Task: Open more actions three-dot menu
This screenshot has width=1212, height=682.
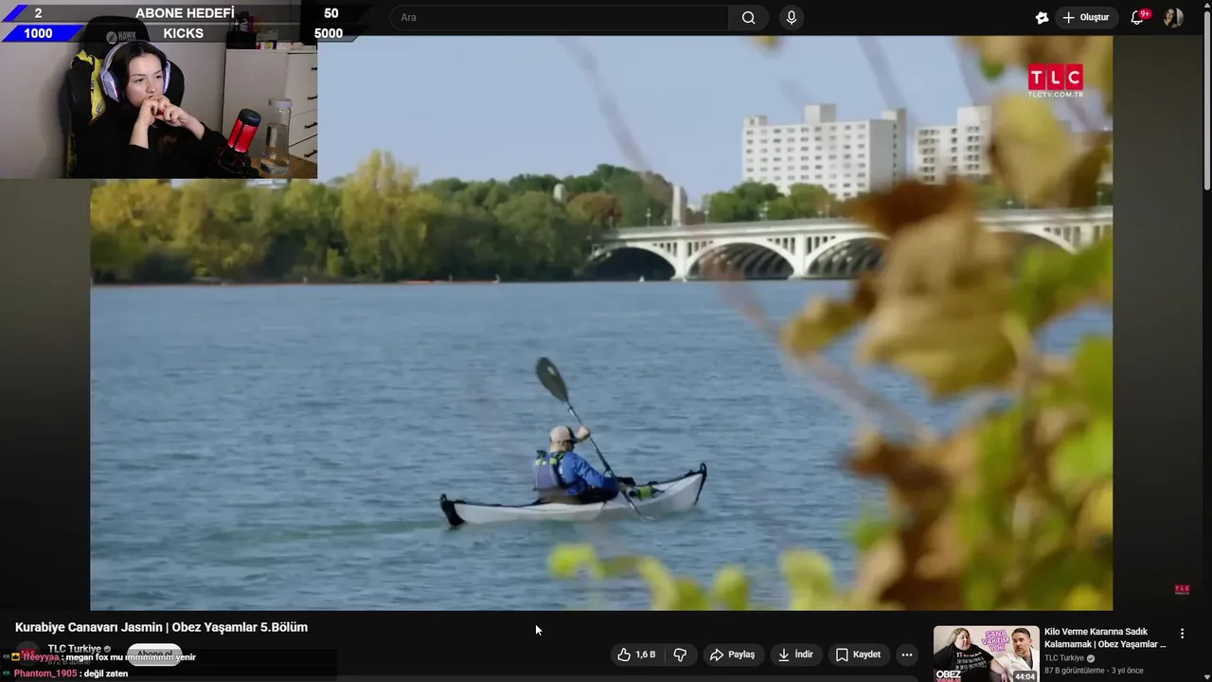Action: pos(907,655)
